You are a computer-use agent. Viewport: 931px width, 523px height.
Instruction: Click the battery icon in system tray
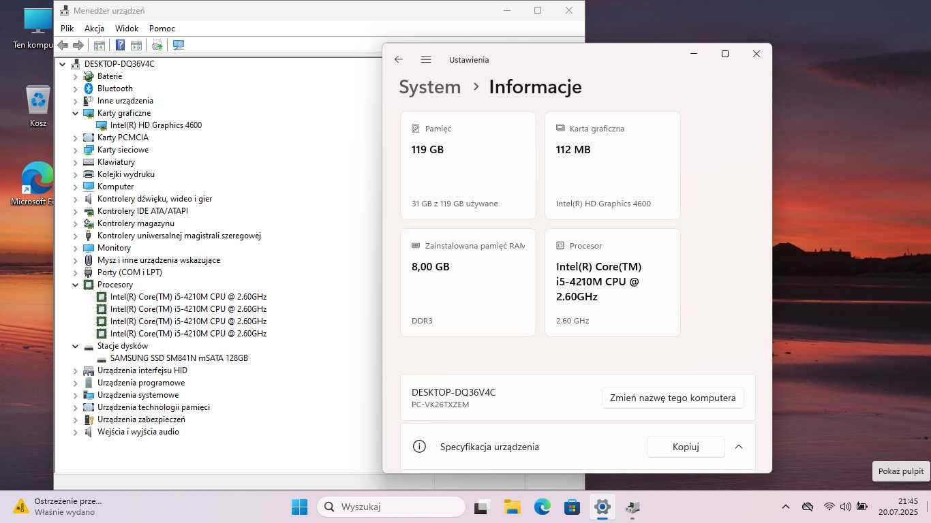(x=862, y=507)
